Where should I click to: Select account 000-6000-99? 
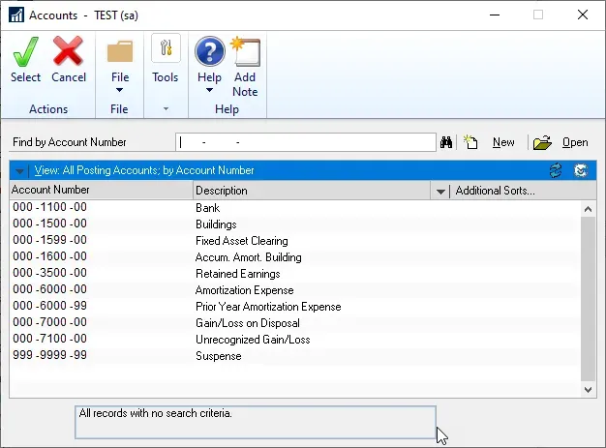pyautogui.click(x=49, y=306)
